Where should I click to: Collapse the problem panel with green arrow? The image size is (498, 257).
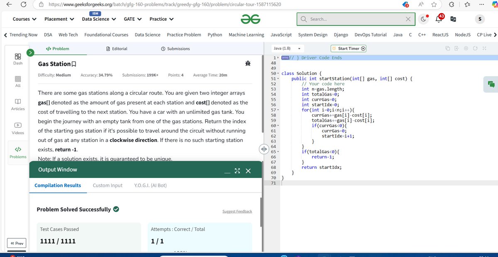pyautogui.click(x=30, y=53)
